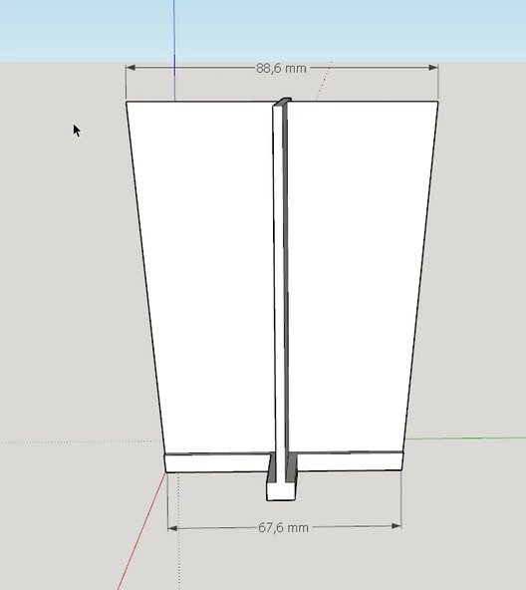Select the 67,6 mm dimension label
This screenshot has height=590, width=526.
(x=283, y=527)
